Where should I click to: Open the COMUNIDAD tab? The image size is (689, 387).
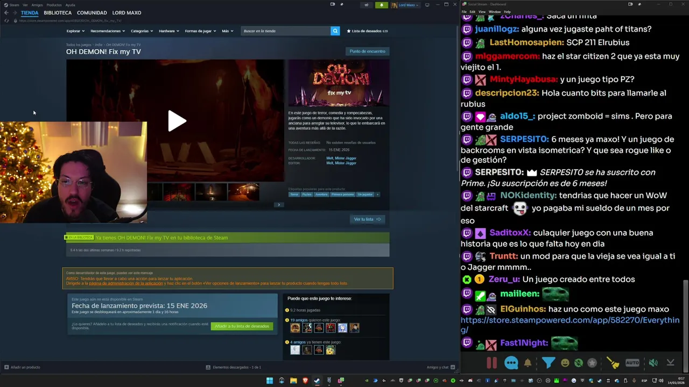[x=92, y=12]
